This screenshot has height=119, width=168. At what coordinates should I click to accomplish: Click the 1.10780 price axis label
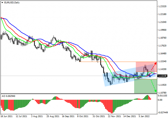point(163,93)
